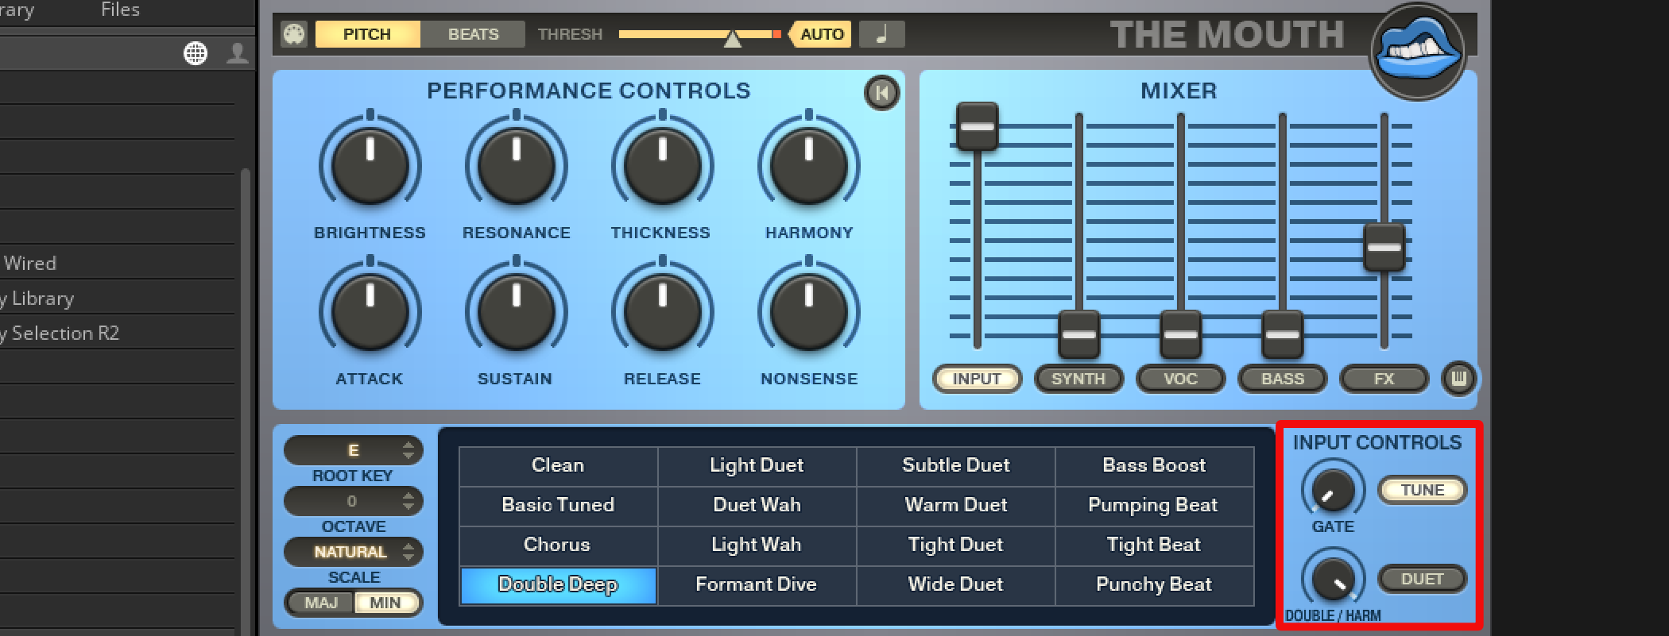Click the keyboard icon beside FX
1669x636 pixels.
point(1459,379)
